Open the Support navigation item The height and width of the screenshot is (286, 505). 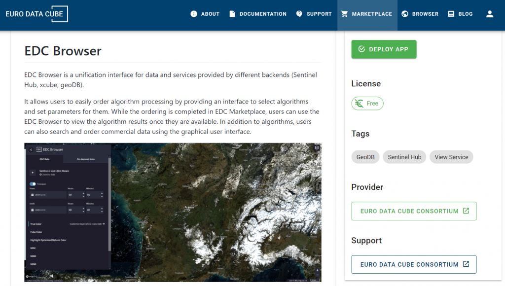(314, 14)
